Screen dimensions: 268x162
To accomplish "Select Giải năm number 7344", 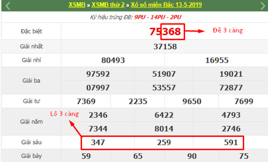I will (x=98, y=129).
